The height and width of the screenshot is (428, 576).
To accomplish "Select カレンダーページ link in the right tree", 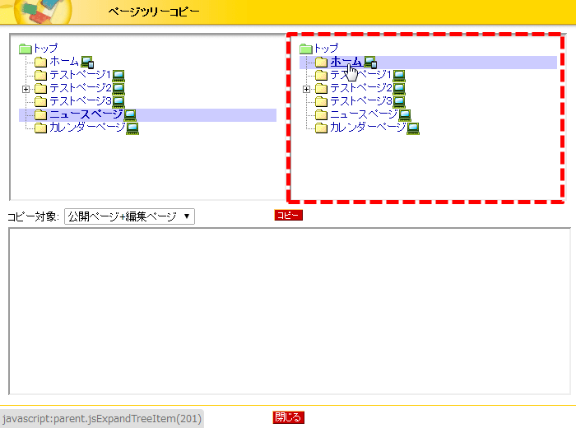I will click(368, 127).
